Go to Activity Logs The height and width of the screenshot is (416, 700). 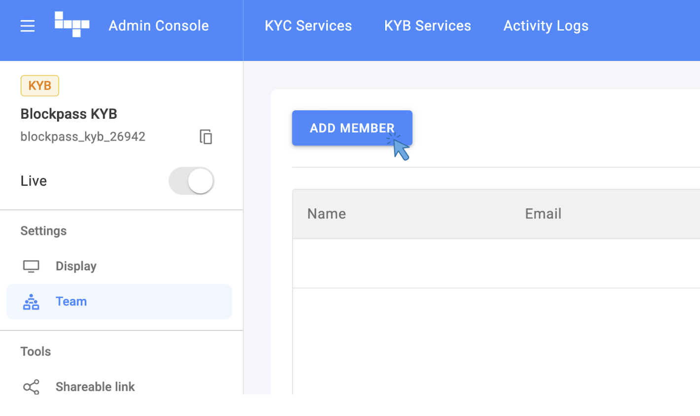[546, 26]
